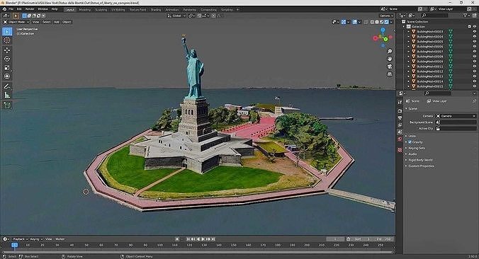Hide the Collection in viewport

click(x=475, y=27)
